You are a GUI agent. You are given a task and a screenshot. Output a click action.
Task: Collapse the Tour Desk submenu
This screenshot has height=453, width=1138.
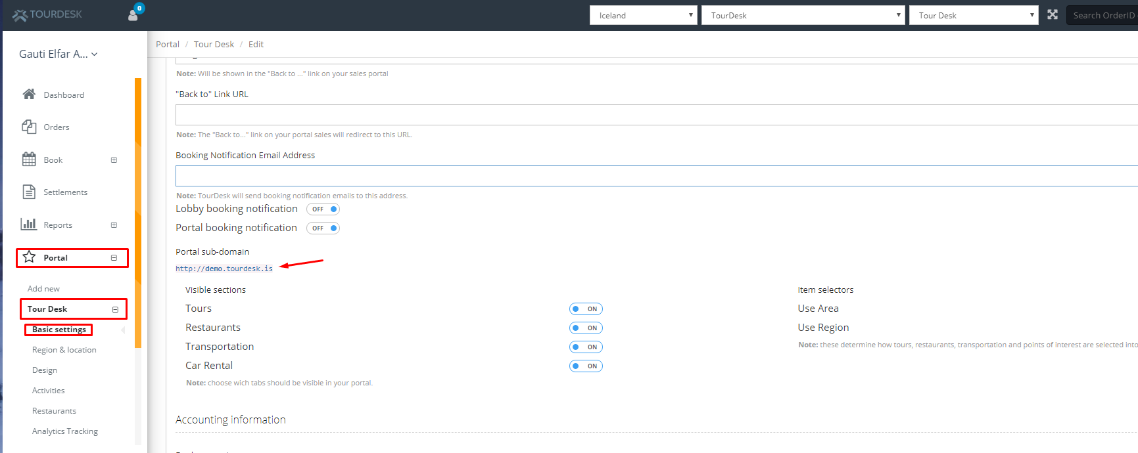coord(115,309)
